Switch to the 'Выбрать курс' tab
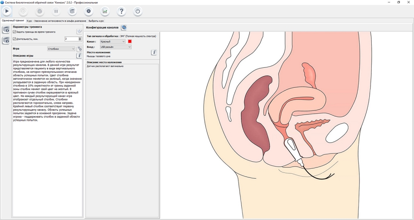 (x=96, y=21)
